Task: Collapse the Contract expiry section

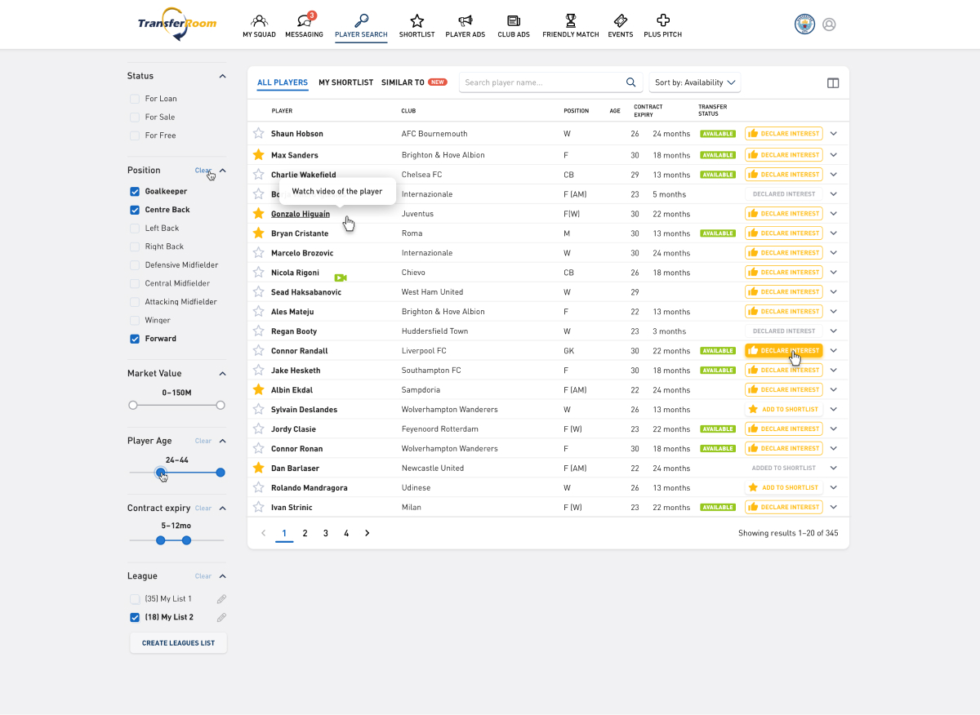Action: [x=223, y=508]
